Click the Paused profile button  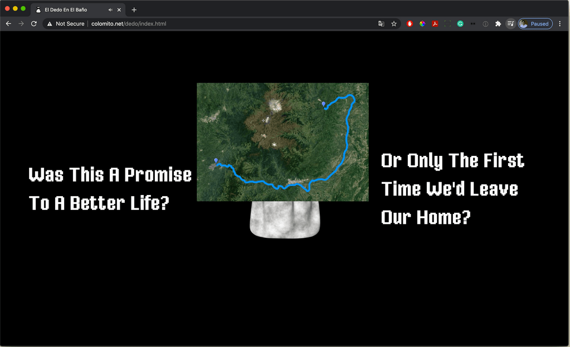click(535, 24)
